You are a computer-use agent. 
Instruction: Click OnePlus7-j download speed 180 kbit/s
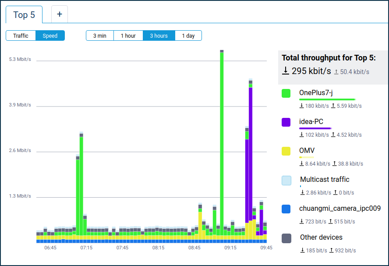point(317,106)
